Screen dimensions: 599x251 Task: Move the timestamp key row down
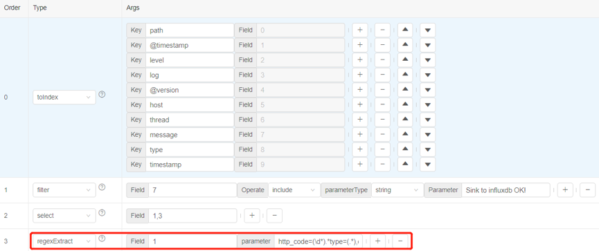(x=427, y=165)
